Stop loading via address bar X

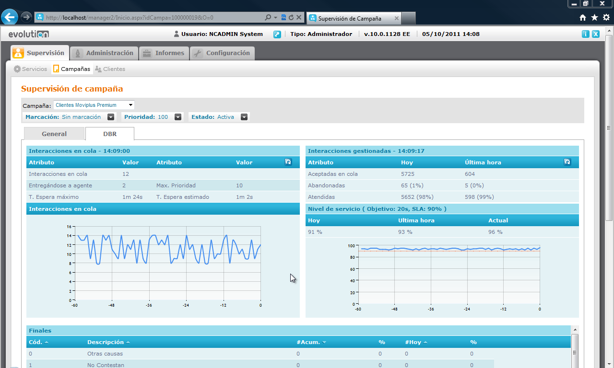click(299, 18)
